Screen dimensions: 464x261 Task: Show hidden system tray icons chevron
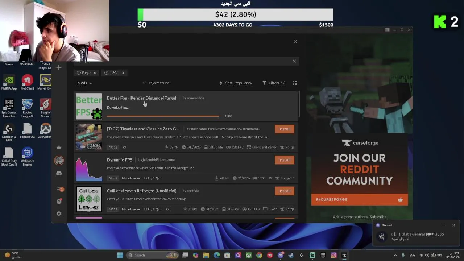pos(395,255)
